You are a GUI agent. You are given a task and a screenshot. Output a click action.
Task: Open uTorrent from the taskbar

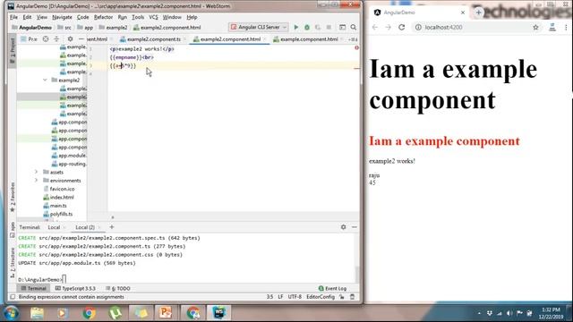115,313
